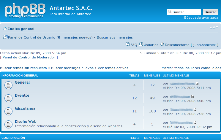Mark all forums read via Marcar todos link
Viewport: 221px width, 140px height.
pos(191,68)
